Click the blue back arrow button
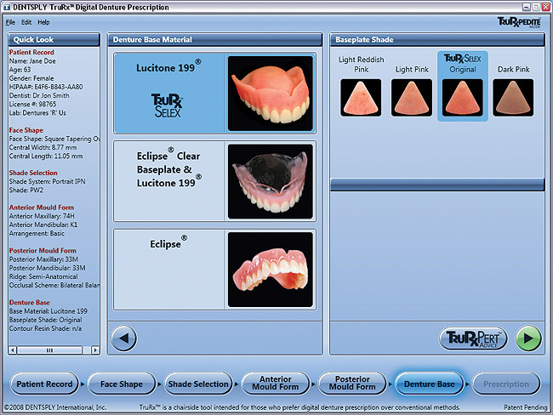 coord(124,338)
